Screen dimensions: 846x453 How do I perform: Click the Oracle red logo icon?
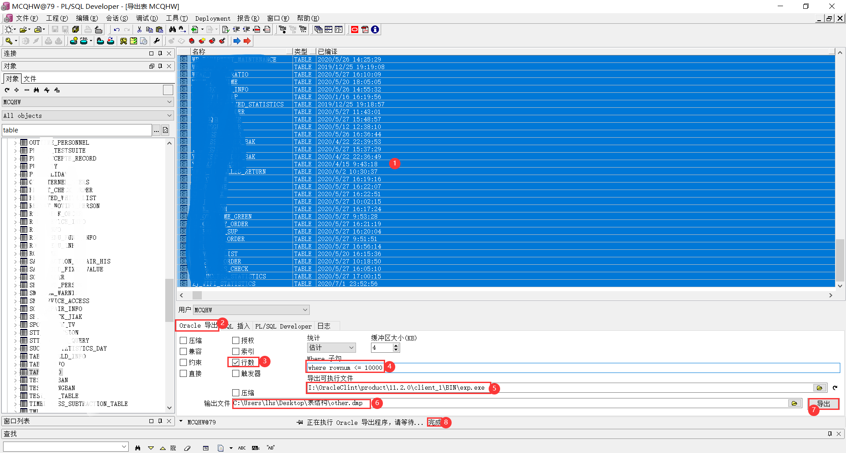pos(355,29)
